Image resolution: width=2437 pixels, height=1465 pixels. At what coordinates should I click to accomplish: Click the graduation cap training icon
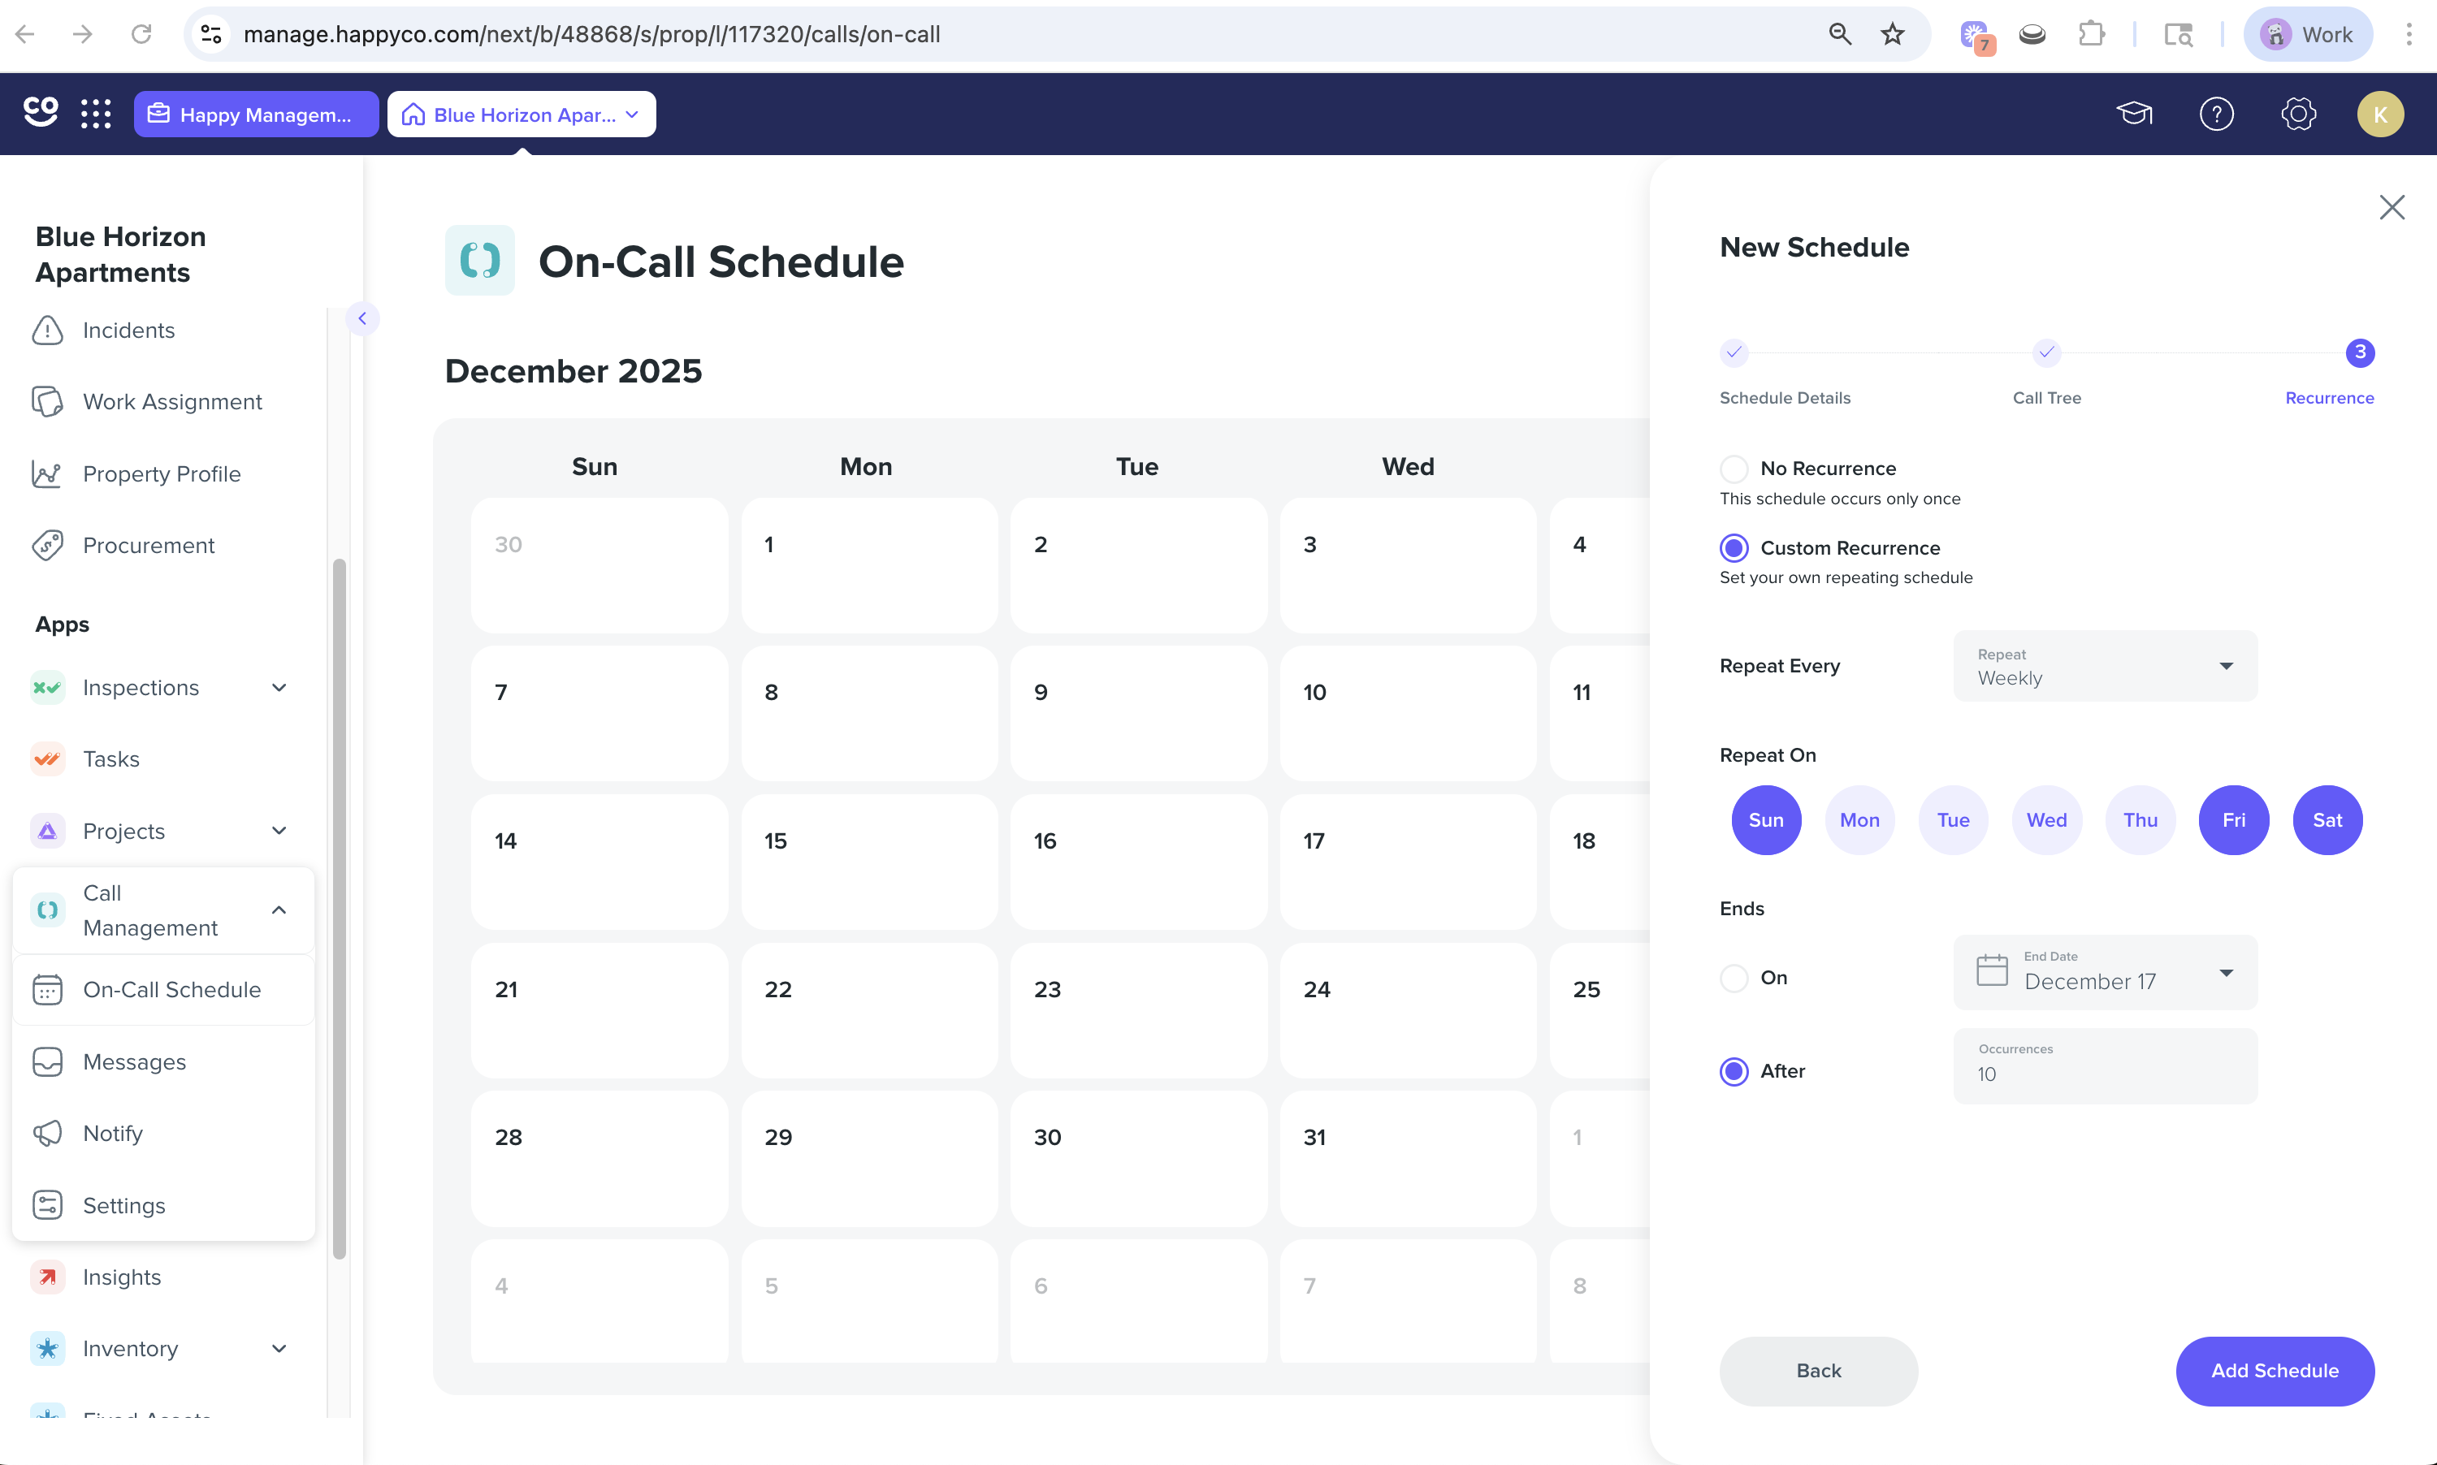pos(2134,114)
